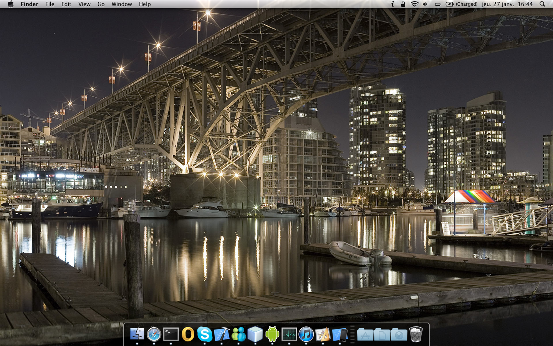The height and width of the screenshot is (346, 553).
Task: Open Safari from the dock
Action: [154, 334]
